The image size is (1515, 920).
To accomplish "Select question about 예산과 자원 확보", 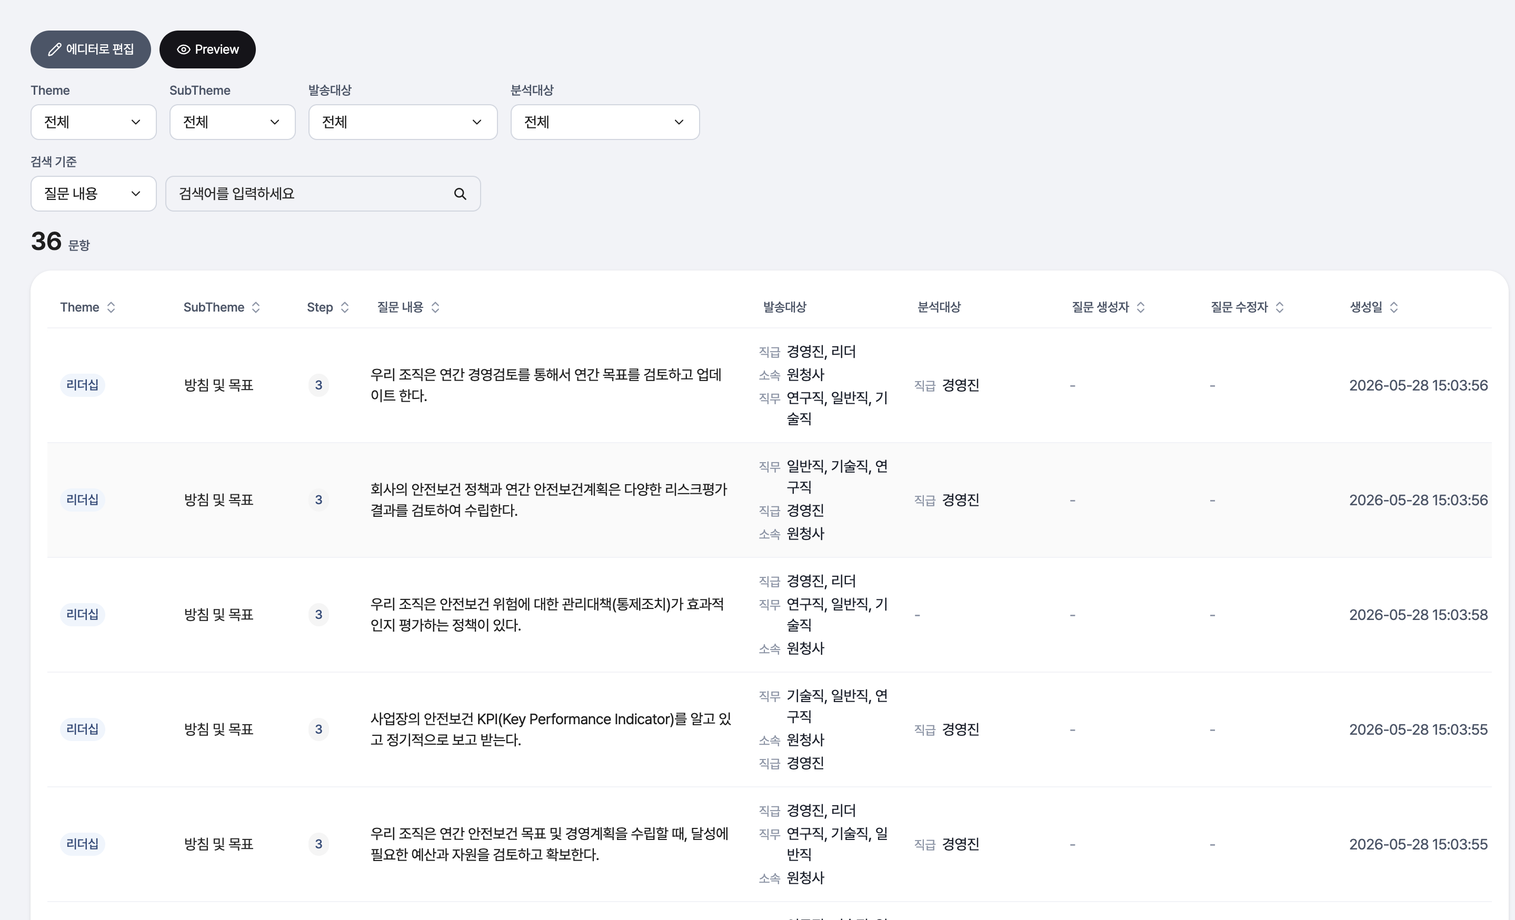I will click(x=549, y=844).
